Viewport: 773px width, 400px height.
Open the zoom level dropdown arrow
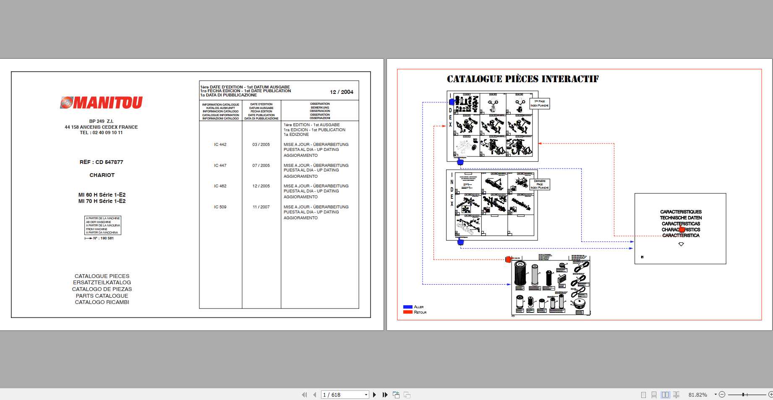point(716,395)
